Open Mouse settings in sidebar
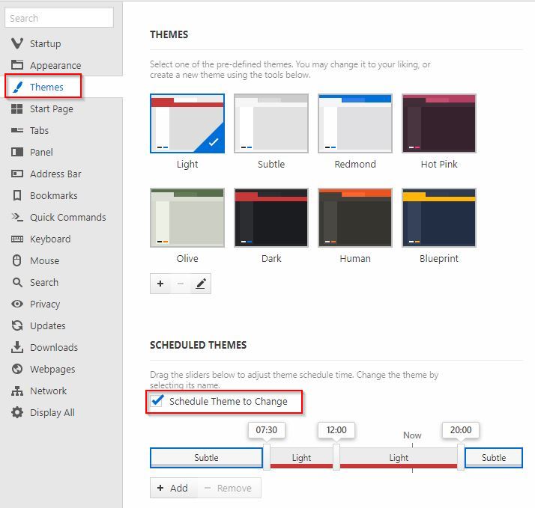 [45, 260]
